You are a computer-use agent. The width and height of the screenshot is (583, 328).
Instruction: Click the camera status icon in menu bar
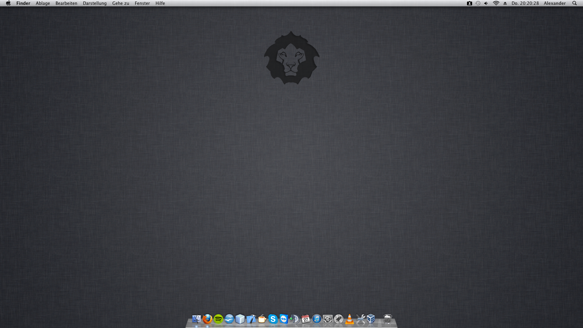[x=469, y=3]
